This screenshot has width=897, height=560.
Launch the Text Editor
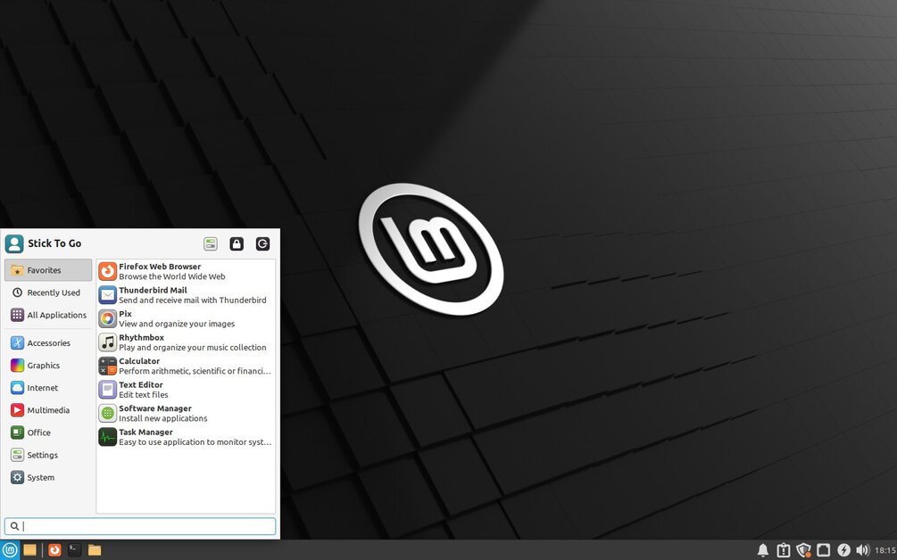tap(186, 390)
